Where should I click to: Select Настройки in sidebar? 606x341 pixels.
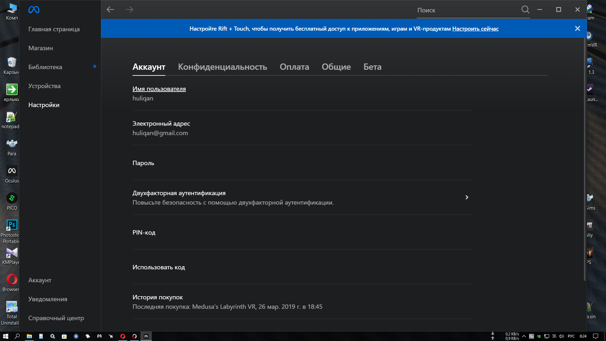point(44,105)
